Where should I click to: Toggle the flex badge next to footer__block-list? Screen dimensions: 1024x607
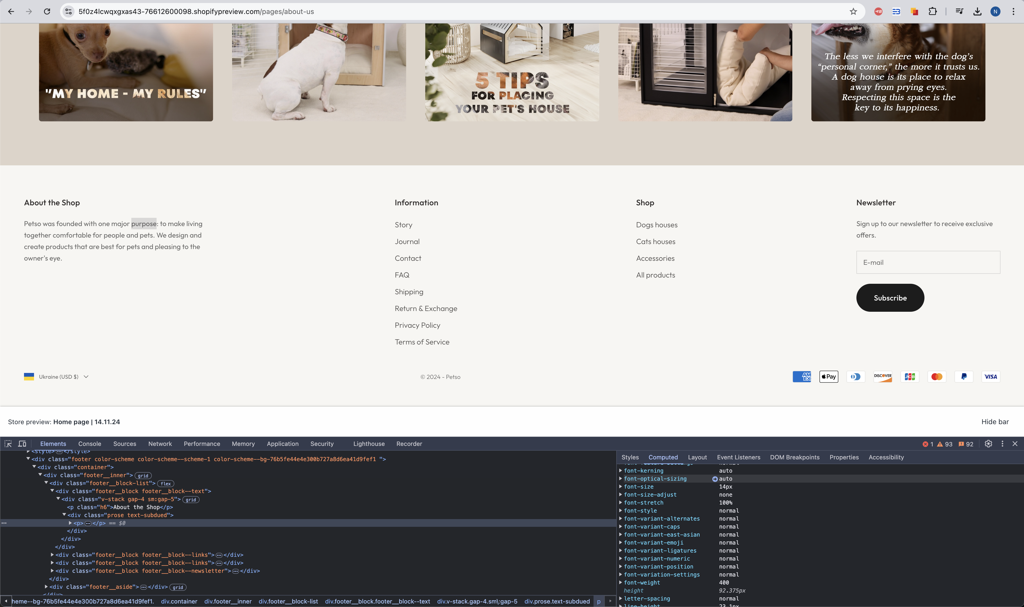point(166,483)
